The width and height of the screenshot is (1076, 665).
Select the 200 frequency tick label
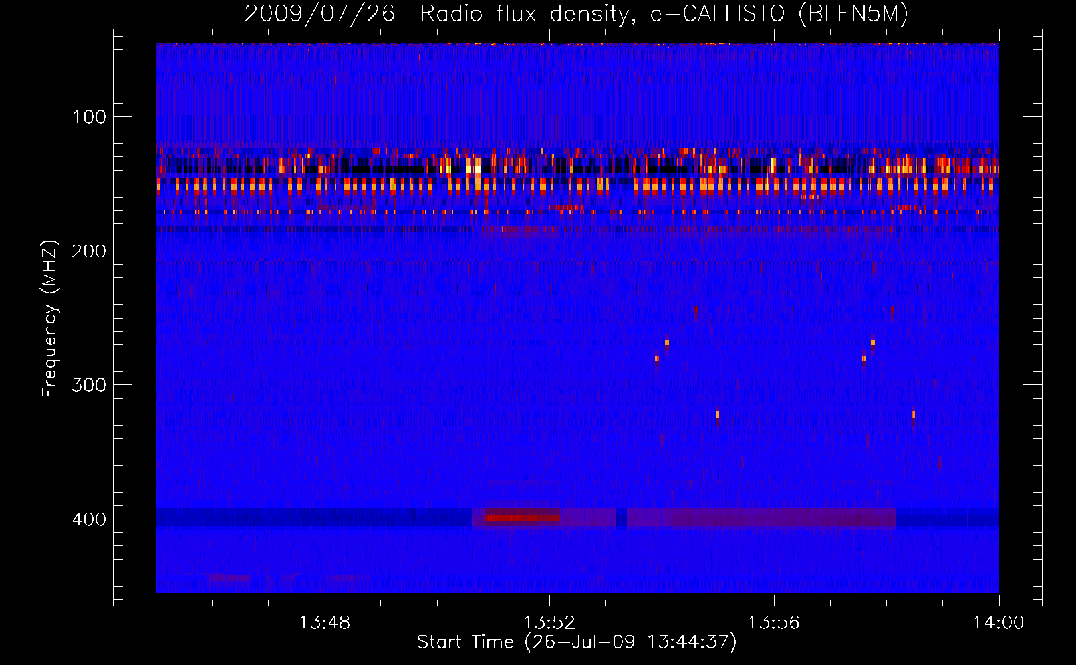point(90,251)
